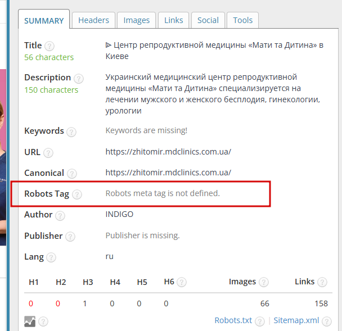Click the help icon beside URL
342x331 pixels.
(x=48, y=153)
